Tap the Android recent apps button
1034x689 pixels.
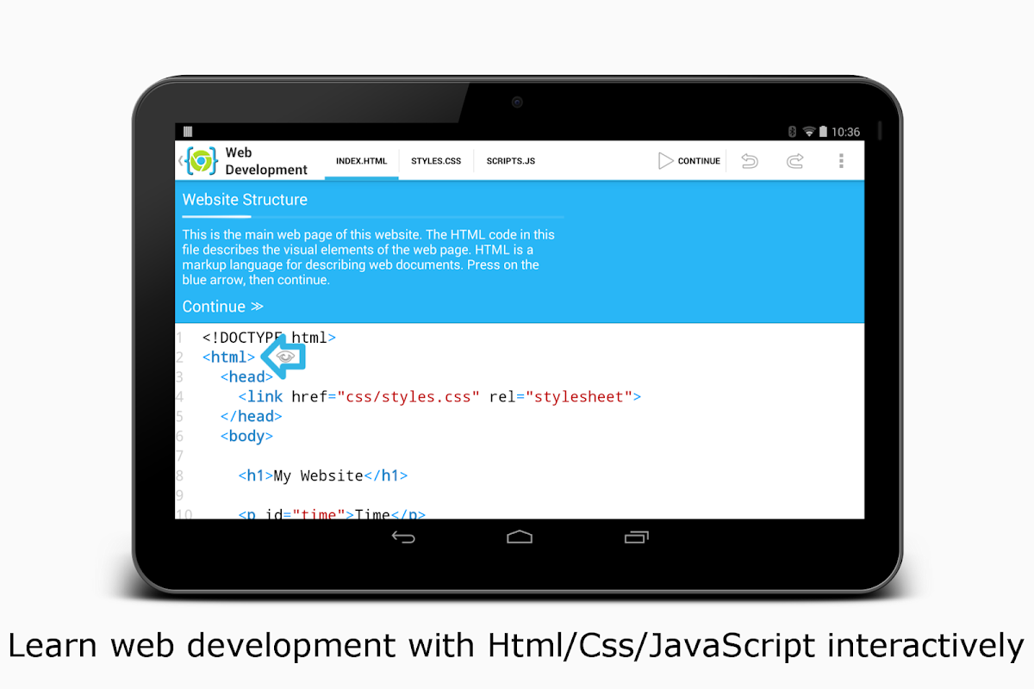pos(635,537)
